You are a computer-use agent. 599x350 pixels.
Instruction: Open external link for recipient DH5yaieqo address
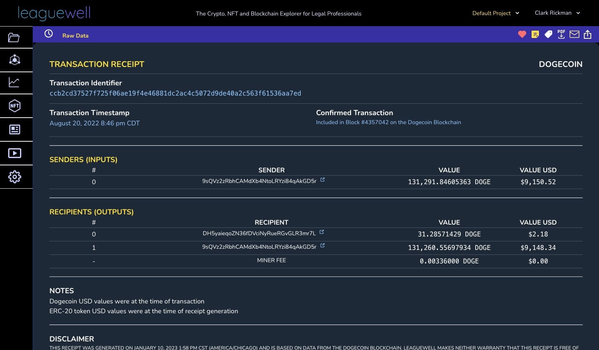(x=322, y=232)
